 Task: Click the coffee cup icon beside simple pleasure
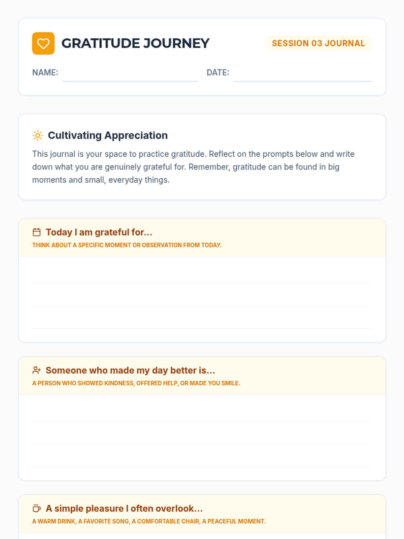[37, 508]
